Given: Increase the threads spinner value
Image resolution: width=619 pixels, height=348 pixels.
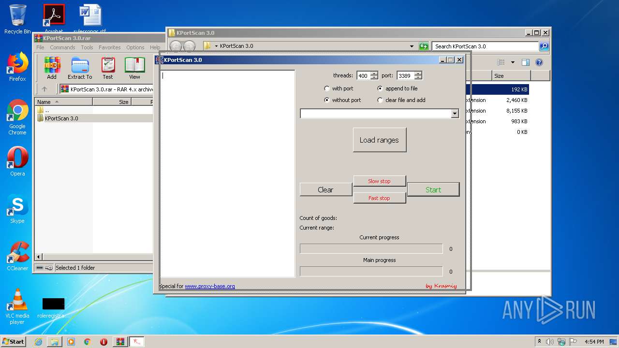Looking at the screenshot, I should 374,73.
